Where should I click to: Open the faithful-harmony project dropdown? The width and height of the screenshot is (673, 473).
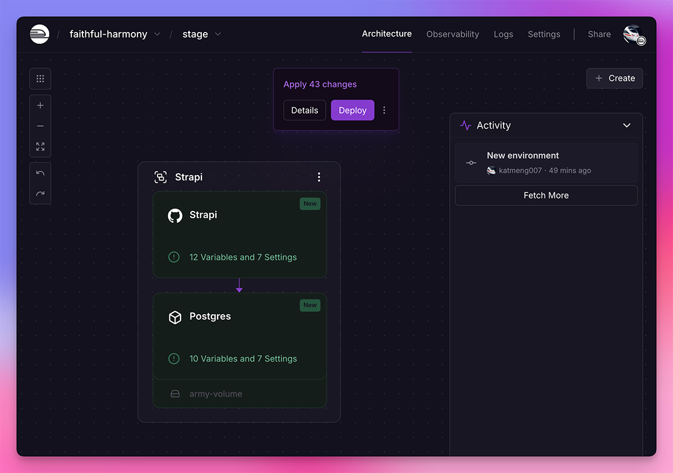tap(115, 34)
